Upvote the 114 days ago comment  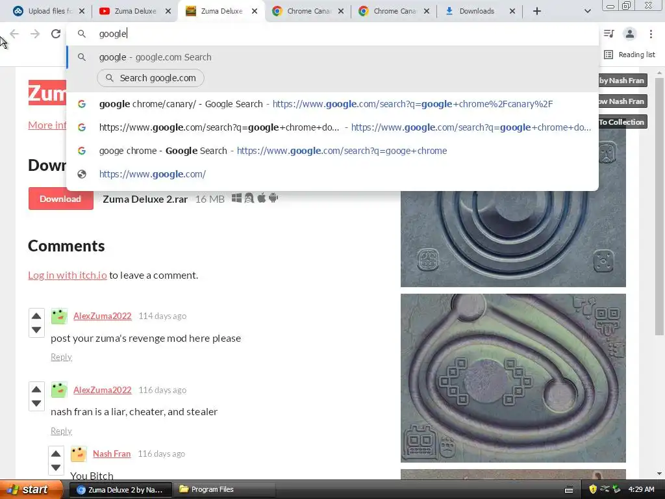(x=36, y=316)
